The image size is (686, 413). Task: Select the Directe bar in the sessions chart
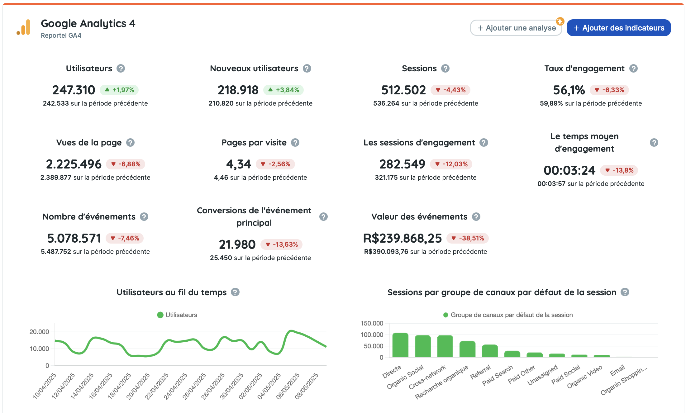click(401, 346)
